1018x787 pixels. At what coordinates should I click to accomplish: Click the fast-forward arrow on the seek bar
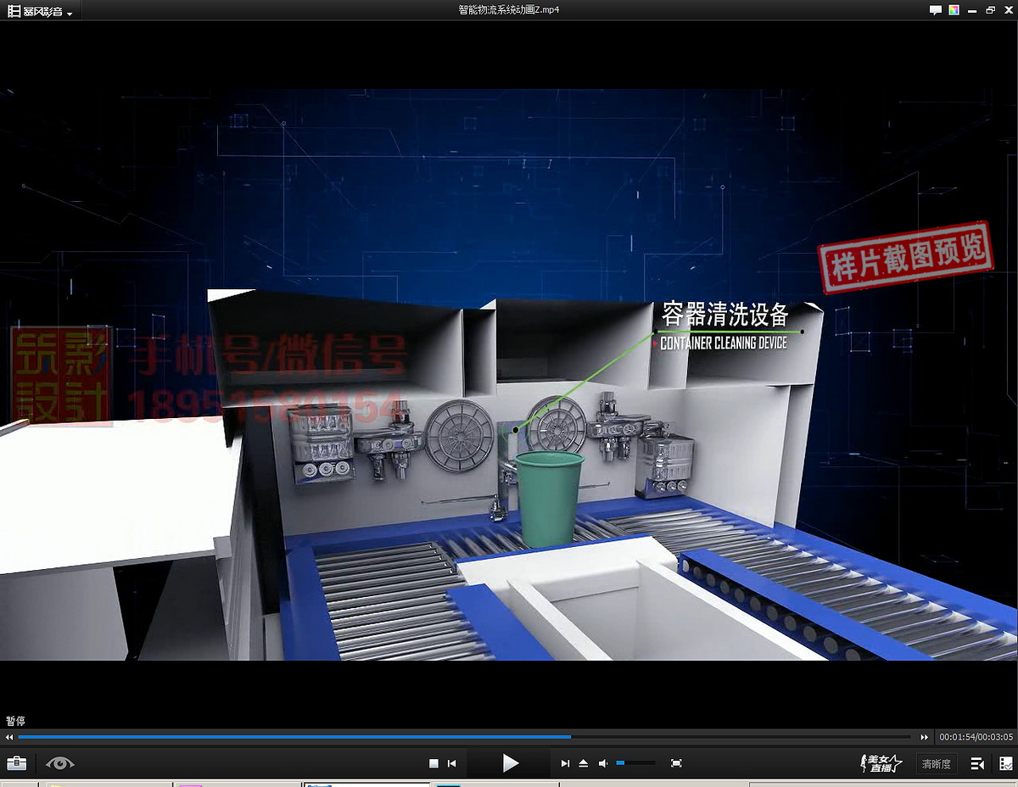(925, 738)
